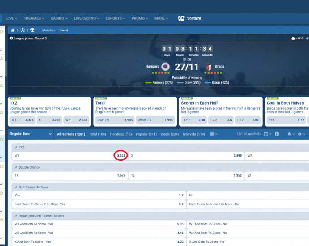The image size is (309, 246).
Task: Click the Rangers club crest
Action: 166,67
